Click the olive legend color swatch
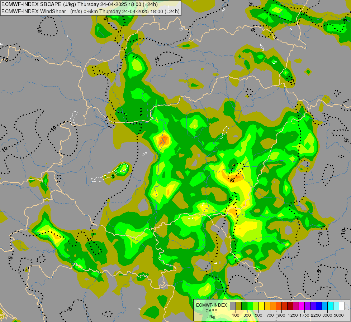Image resolution: width=351 pixels, height=322 pixels. (x=239, y=306)
